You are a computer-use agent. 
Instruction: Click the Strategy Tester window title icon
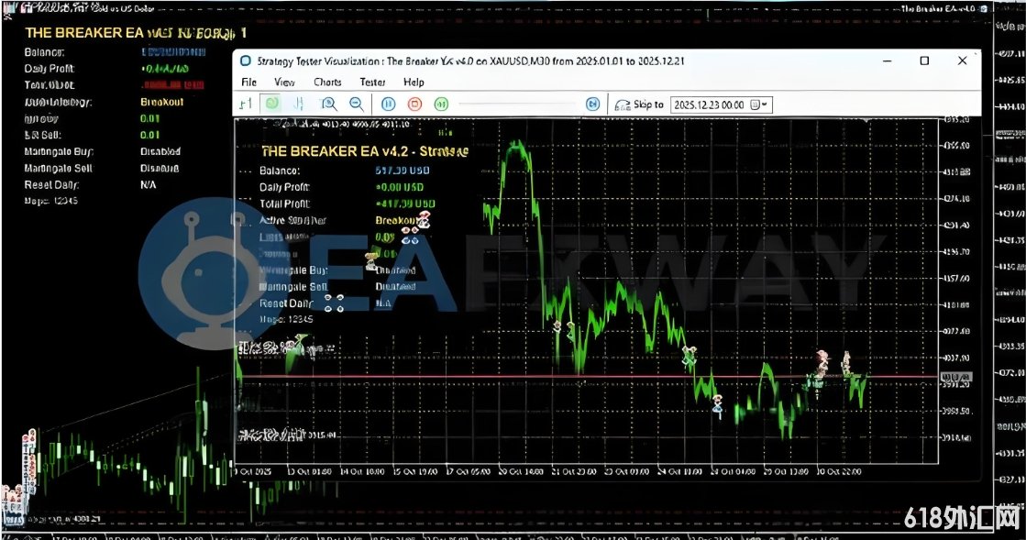[x=246, y=61]
